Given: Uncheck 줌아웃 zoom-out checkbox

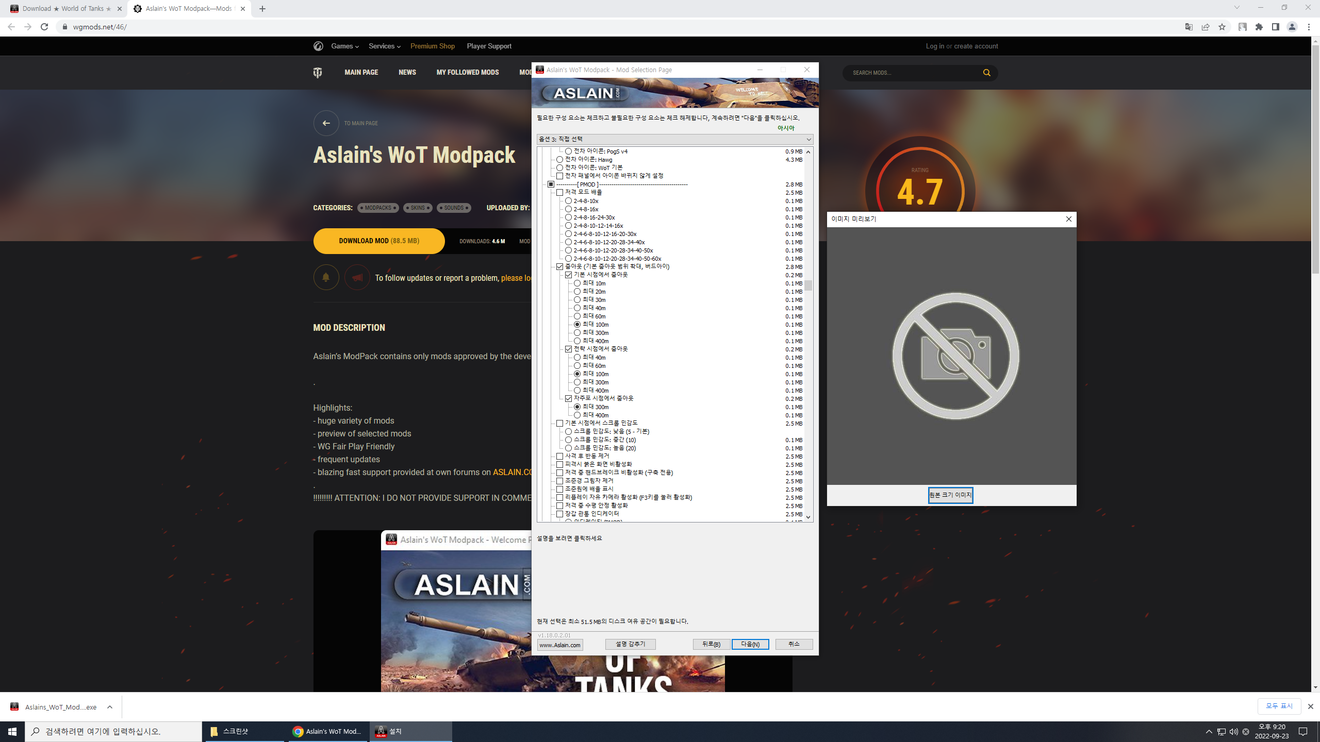Looking at the screenshot, I should pyautogui.click(x=559, y=266).
